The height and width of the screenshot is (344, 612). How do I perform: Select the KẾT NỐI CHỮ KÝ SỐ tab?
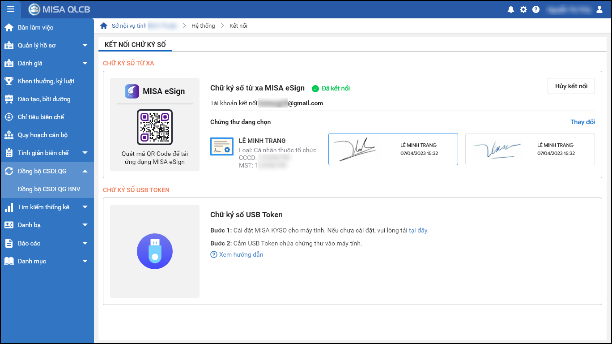pyautogui.click(x=135, y=45)
